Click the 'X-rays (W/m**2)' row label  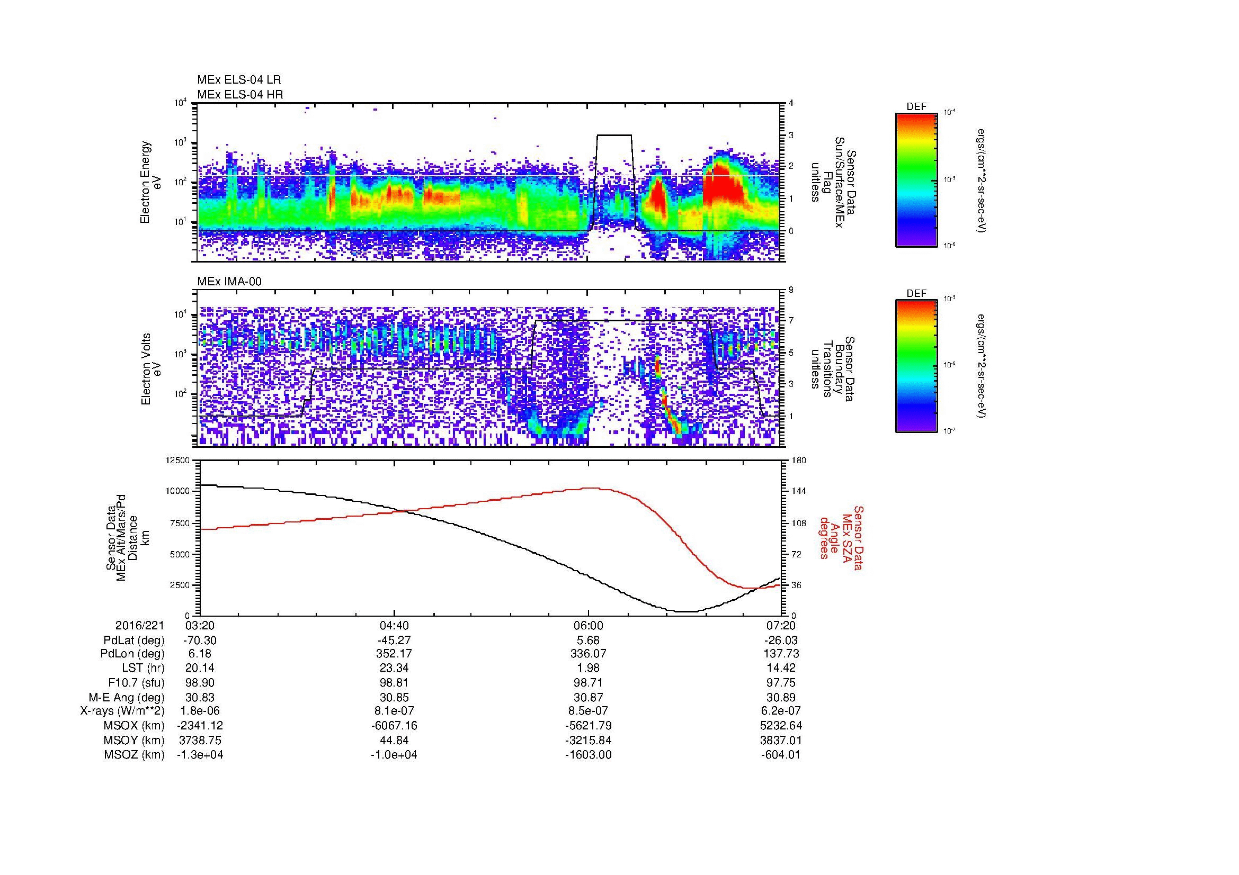[122, 711]
